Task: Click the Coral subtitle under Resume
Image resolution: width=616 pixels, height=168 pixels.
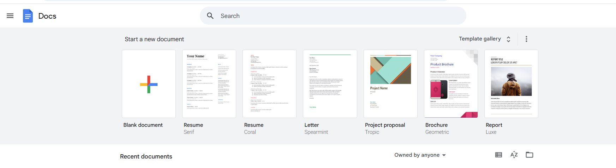Action: click(250, 132)
